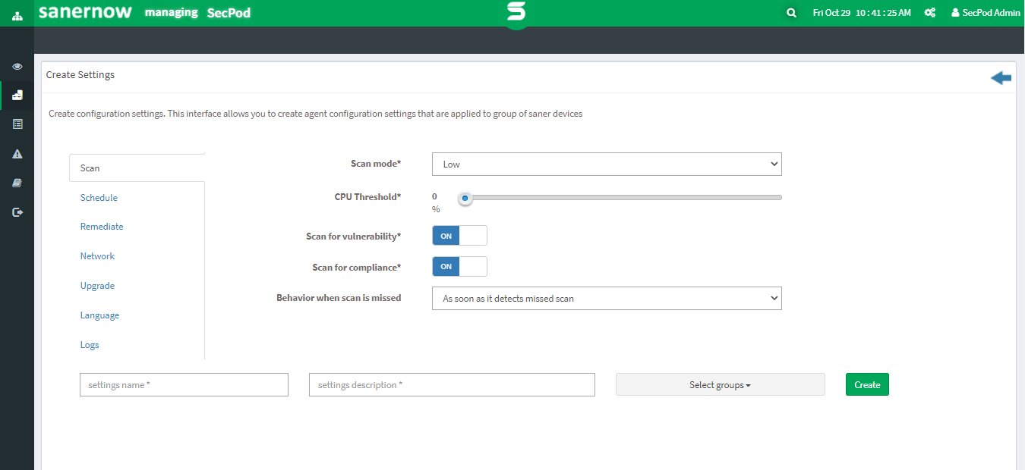1025x470 pixels.
Task: Open the search magnifier in the header
Action: point(791,13)
